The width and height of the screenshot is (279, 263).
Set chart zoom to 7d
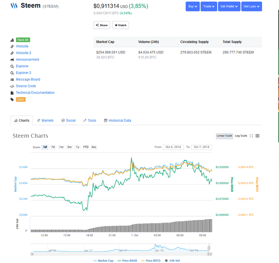coord(53,147)
